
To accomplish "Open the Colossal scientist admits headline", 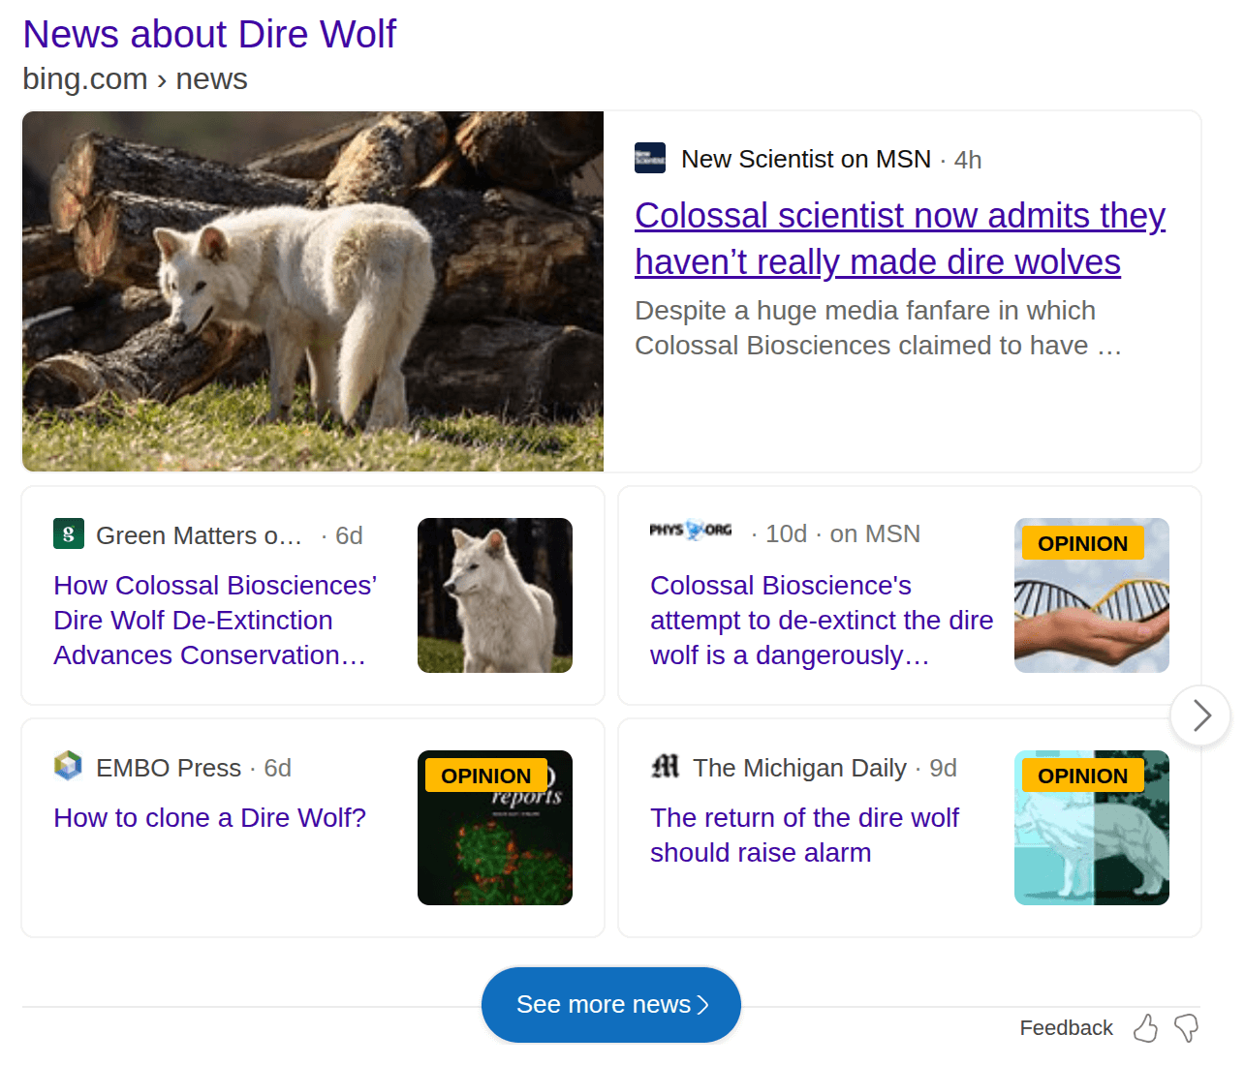I will pos(900,238).
